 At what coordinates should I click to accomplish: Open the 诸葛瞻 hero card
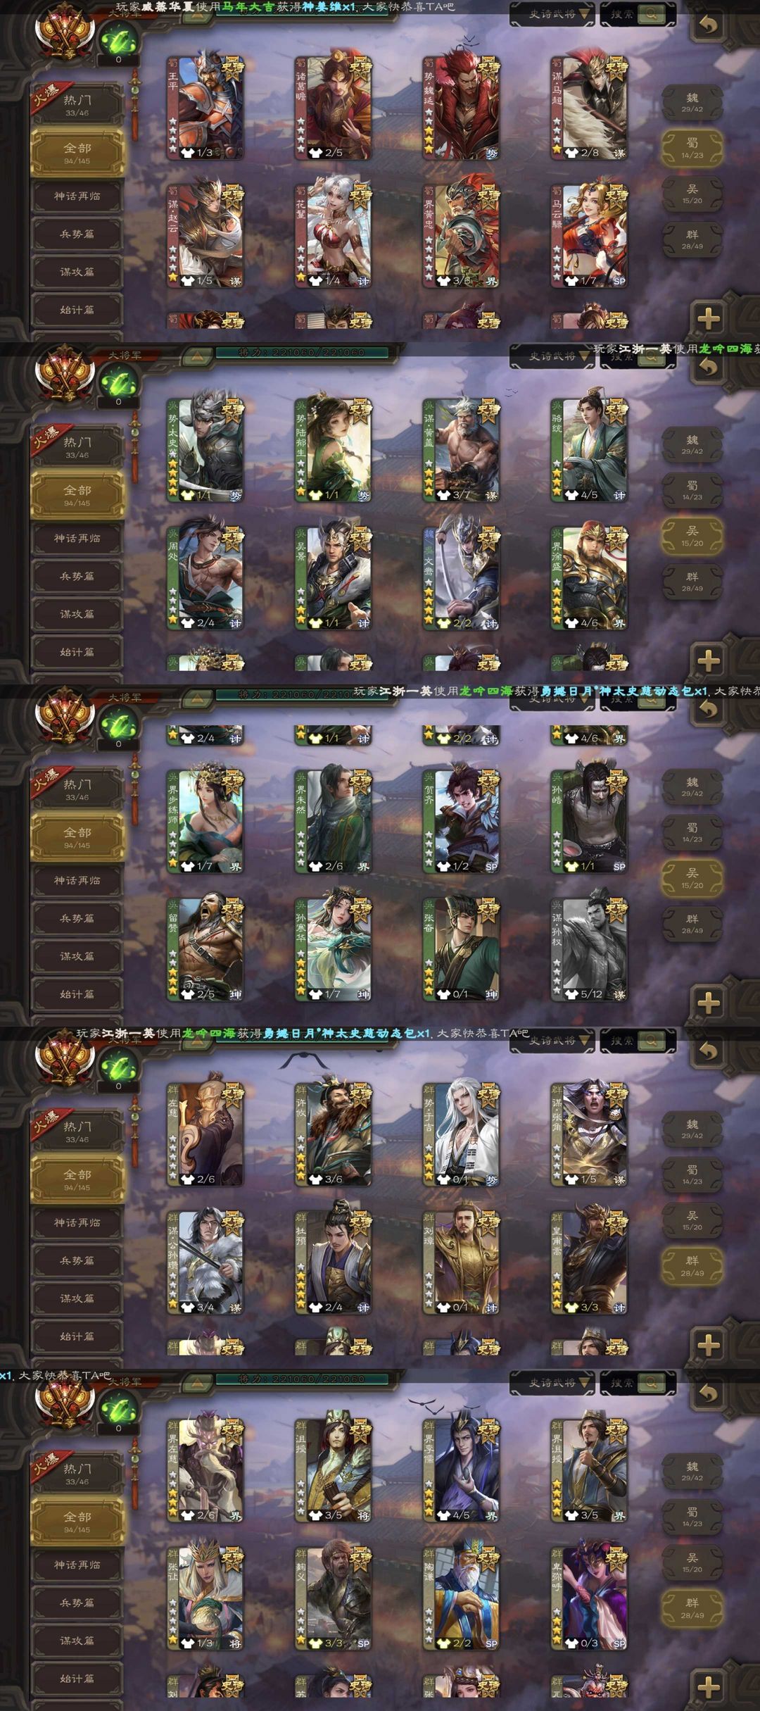pyautogui.click(x=333, y=108)
